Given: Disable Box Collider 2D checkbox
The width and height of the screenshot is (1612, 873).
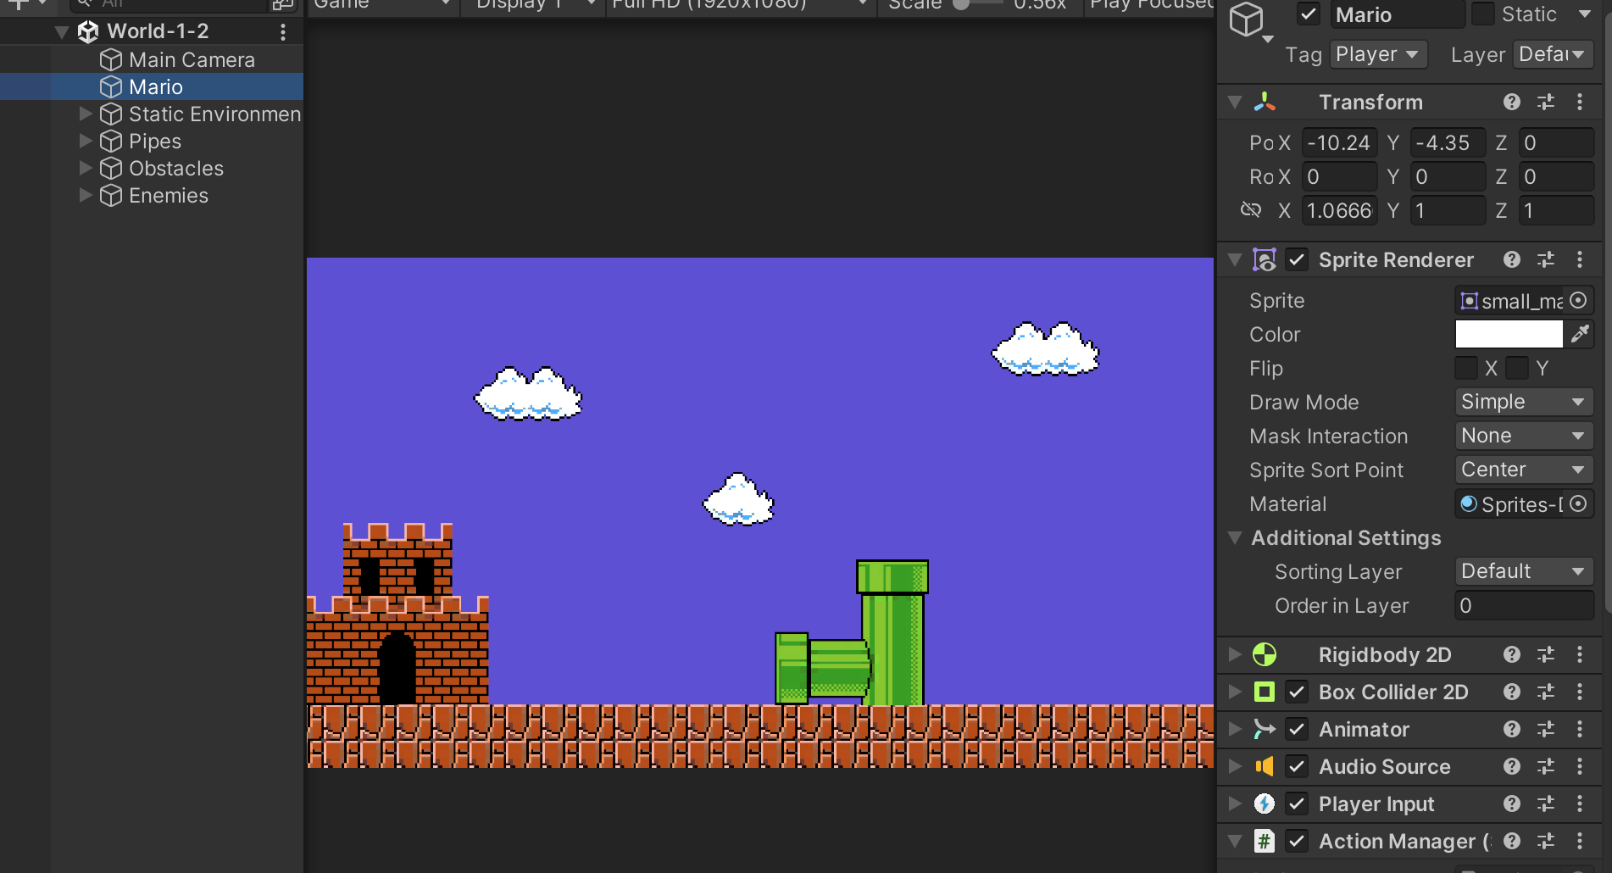Looking at the screenshot, I should [x=1297, y=692].
